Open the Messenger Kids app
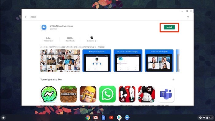This screenshot has height=121, width=215. 49,94
